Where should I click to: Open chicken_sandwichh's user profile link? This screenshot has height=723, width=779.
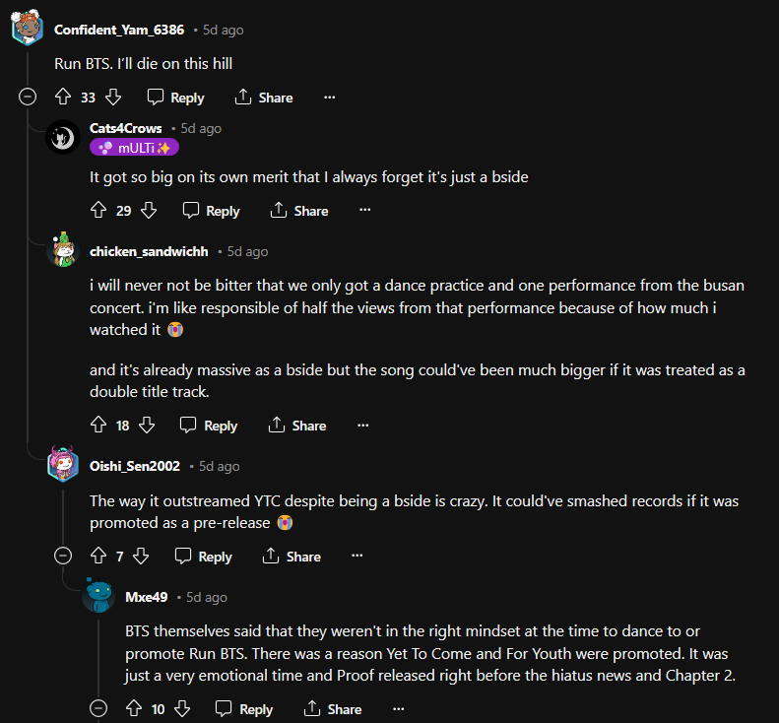click(149, 251)
